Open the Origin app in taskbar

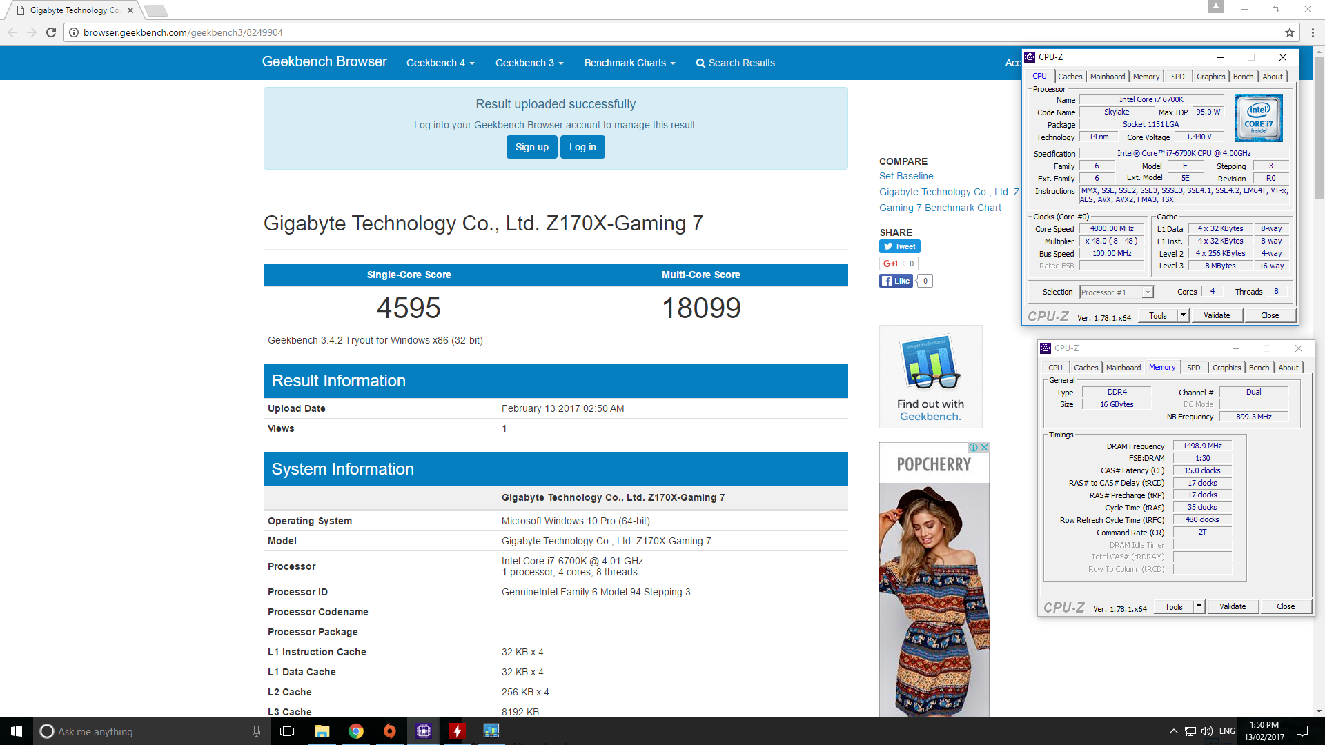[390, 731]
